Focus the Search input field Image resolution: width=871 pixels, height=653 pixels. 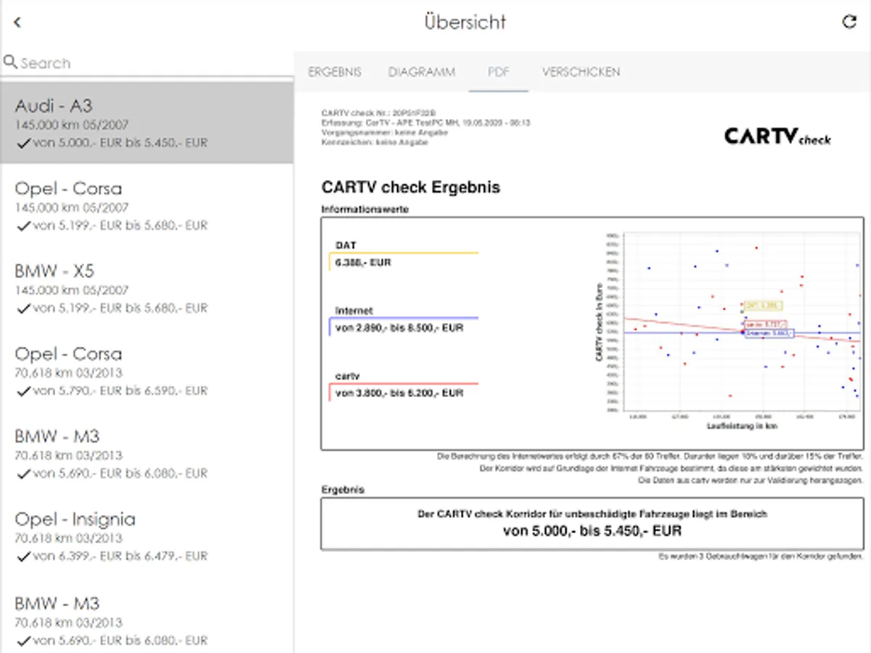[x=147, y=63]
